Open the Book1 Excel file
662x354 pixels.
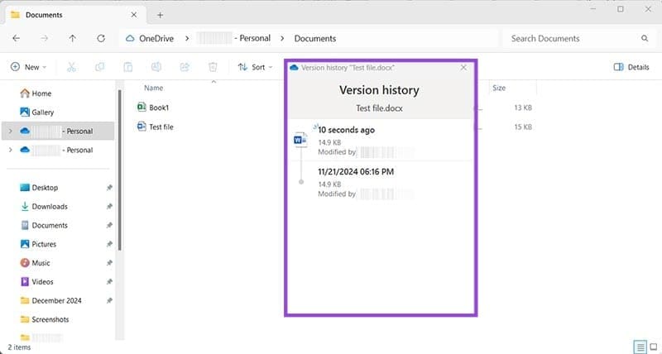pos(158,108)
